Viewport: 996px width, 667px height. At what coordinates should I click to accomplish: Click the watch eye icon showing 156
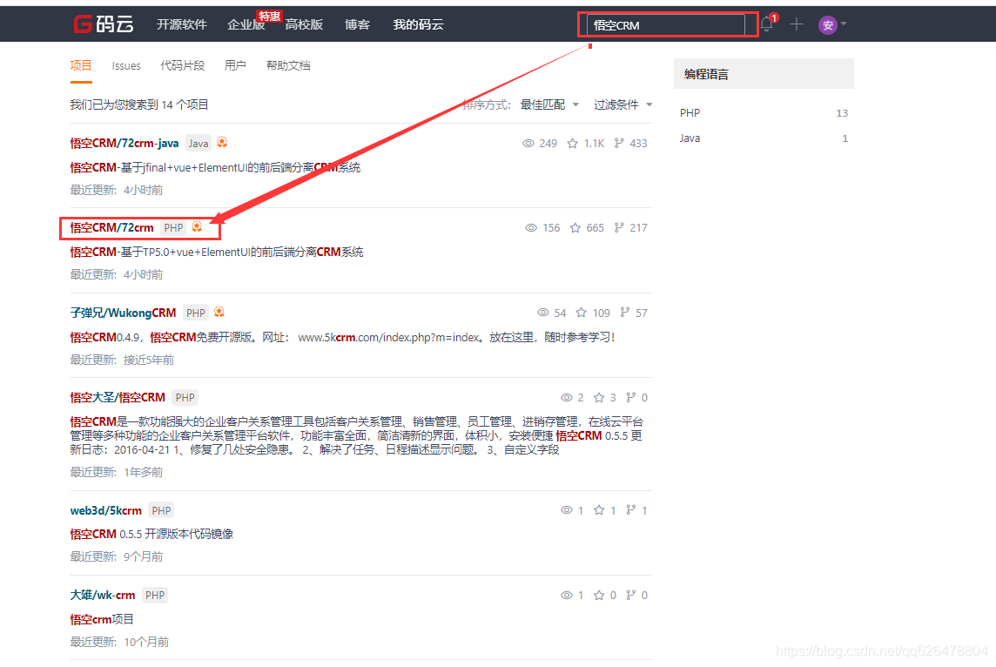click(x=531, y=228)
